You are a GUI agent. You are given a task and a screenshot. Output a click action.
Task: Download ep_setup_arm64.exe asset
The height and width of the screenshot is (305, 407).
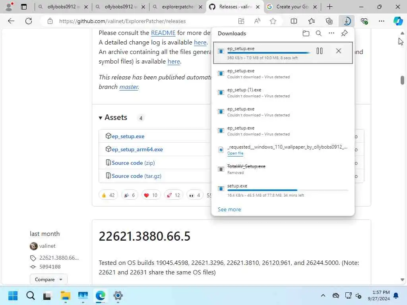137,149
